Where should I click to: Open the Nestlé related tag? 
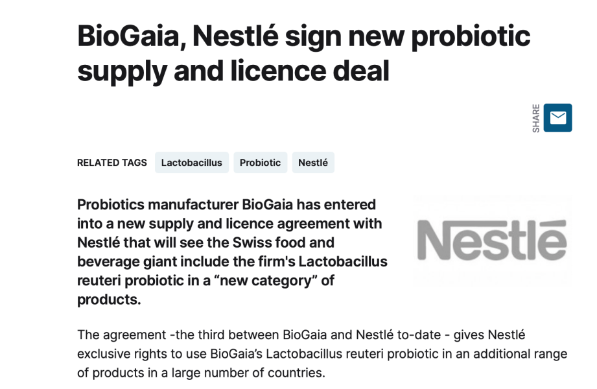pyautogui.click(x=313, y=163)
